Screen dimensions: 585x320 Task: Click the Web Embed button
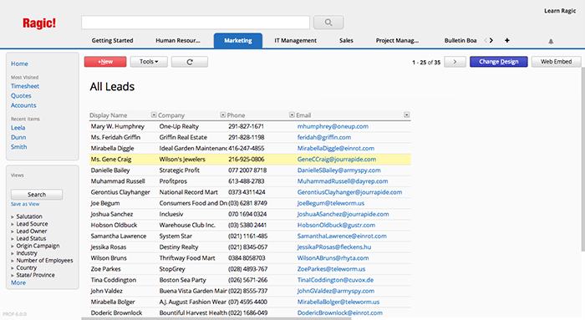point(556,62)
